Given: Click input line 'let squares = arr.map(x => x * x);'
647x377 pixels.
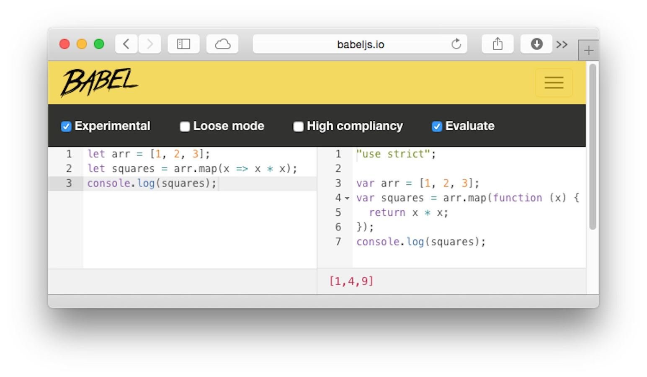Looking at the screenshot, I should pyautogui.click(x=192, y=169).
